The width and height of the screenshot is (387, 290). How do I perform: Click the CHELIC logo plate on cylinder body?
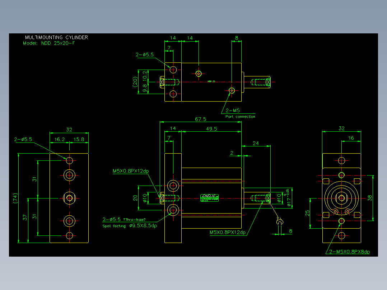point(210,198)
